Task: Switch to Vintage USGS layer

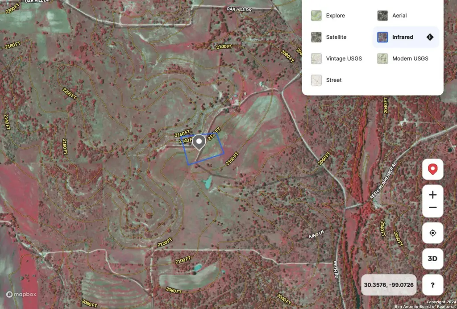Action: (344, 58)
